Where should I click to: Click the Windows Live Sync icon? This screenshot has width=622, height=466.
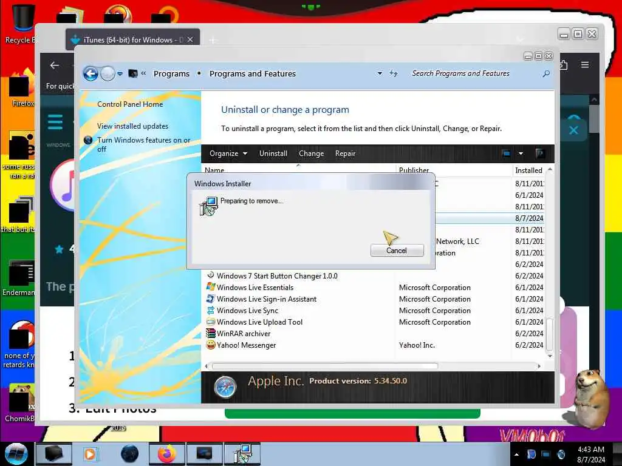(x=211, y=310)
